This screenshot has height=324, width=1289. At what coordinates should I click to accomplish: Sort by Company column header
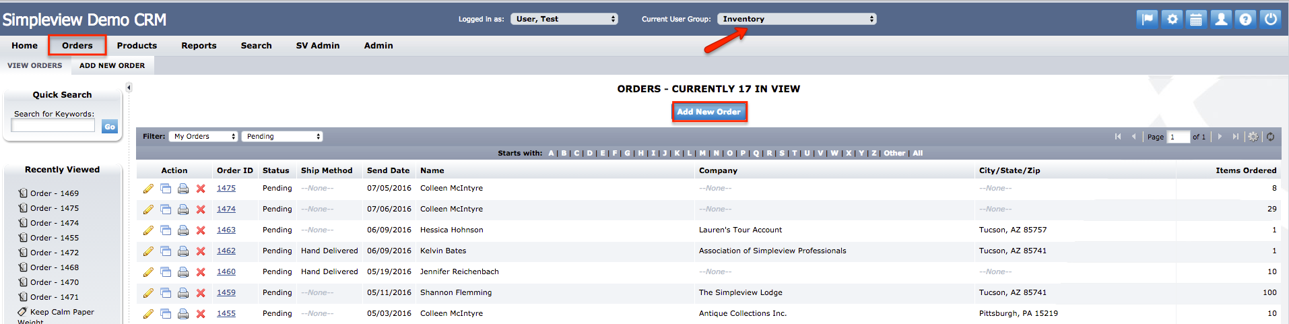coord(718,170)
